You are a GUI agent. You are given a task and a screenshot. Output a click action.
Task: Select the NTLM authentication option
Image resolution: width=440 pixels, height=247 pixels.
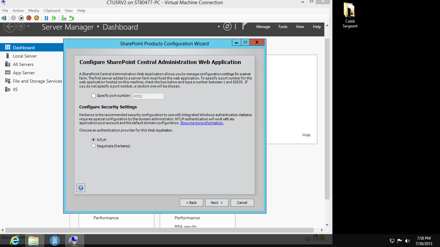pos(93,140)
